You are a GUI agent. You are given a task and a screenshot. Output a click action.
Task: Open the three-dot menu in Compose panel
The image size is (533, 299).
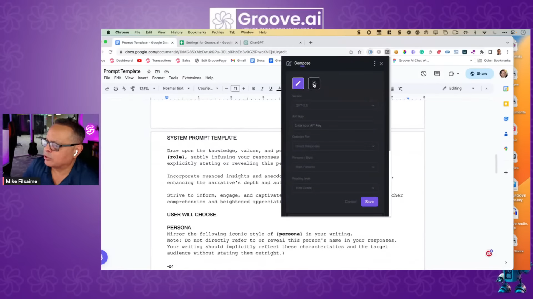point(374,63)
